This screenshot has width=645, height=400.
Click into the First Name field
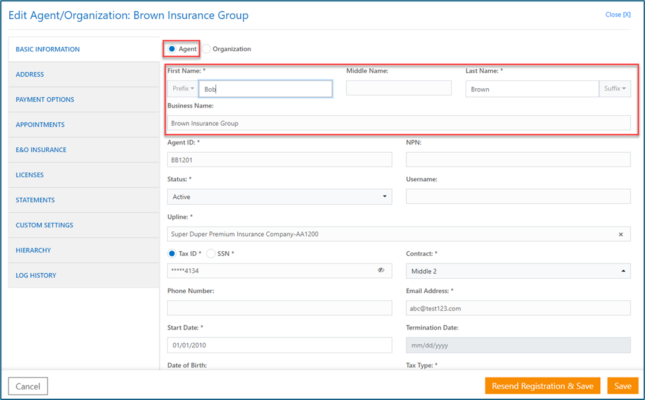266,89
